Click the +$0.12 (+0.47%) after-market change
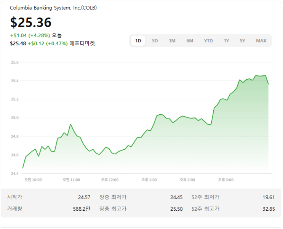 click(48, 43)
